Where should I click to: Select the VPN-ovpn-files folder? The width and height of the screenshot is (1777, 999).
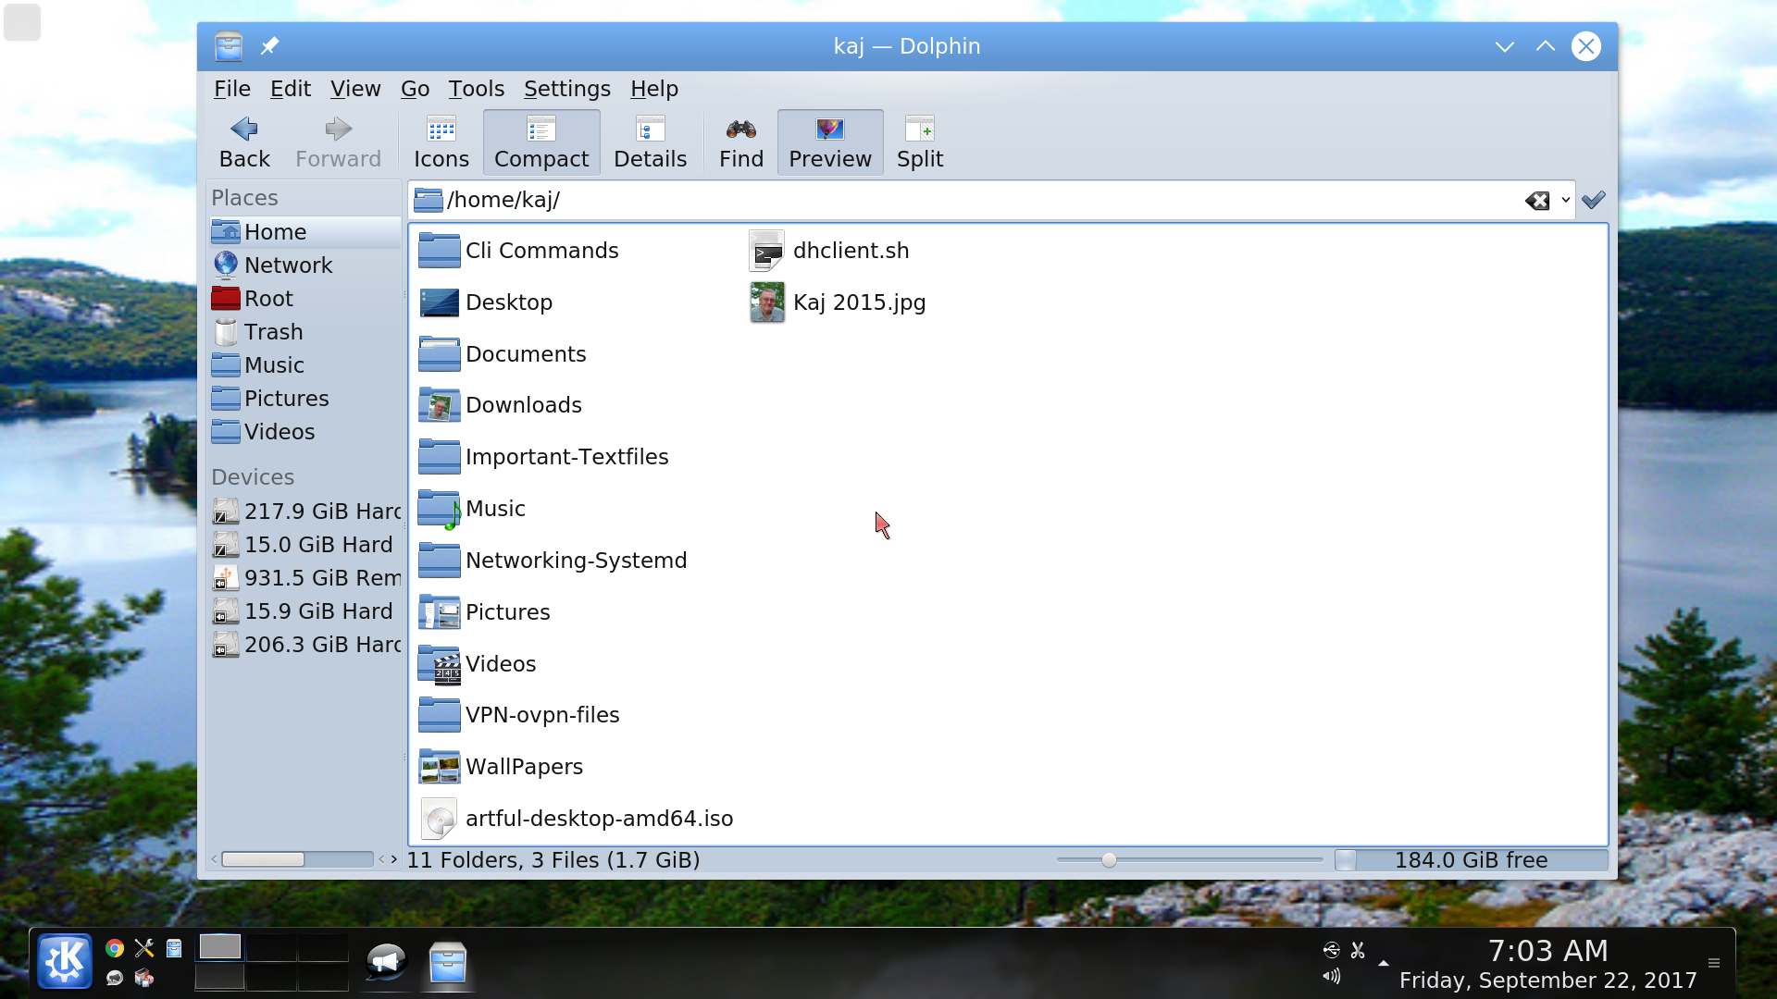[x=519, y=715]
